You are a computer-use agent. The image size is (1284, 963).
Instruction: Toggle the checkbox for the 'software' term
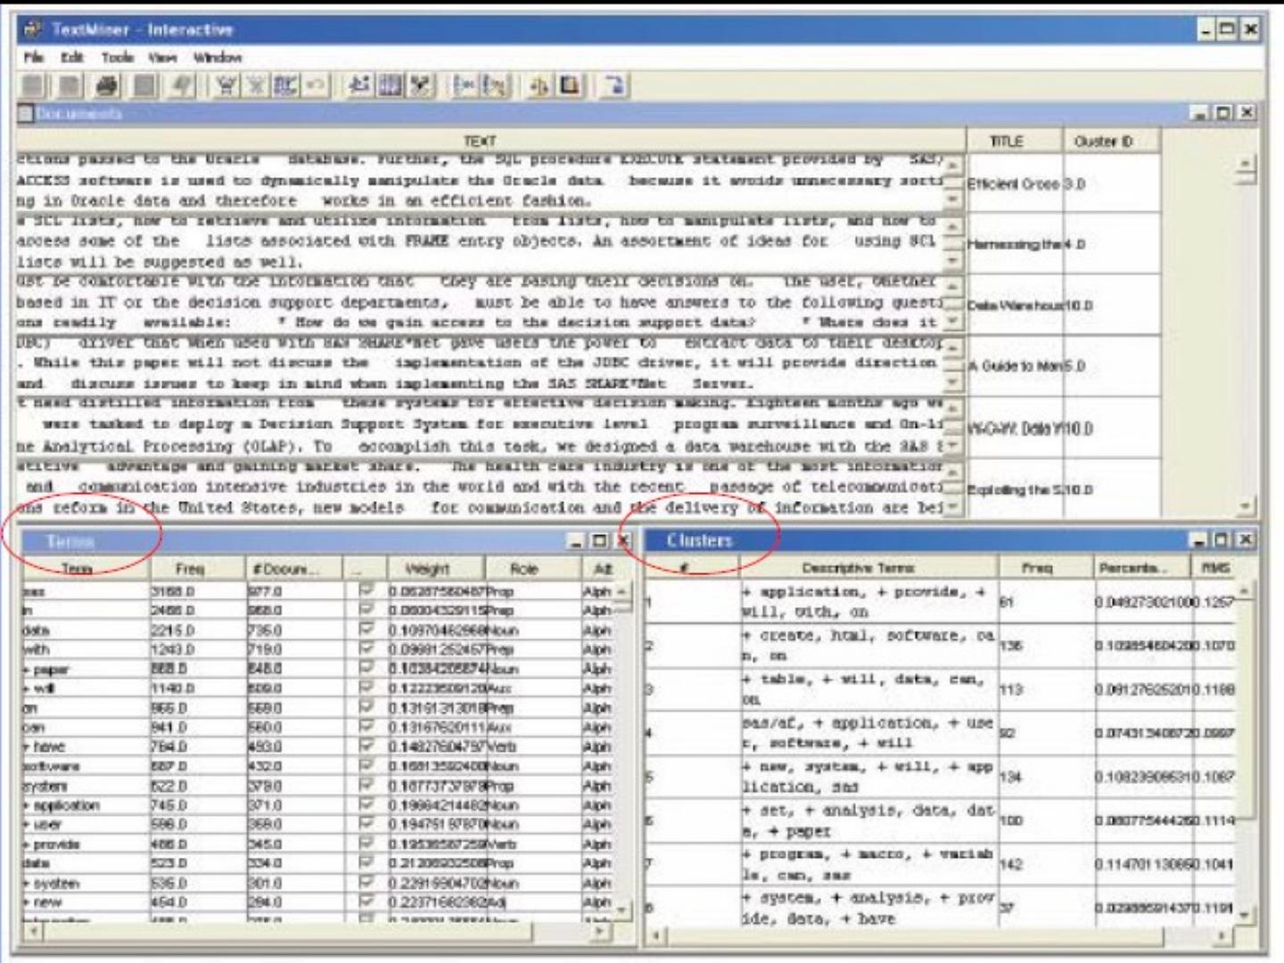click(x=366, y=766)
